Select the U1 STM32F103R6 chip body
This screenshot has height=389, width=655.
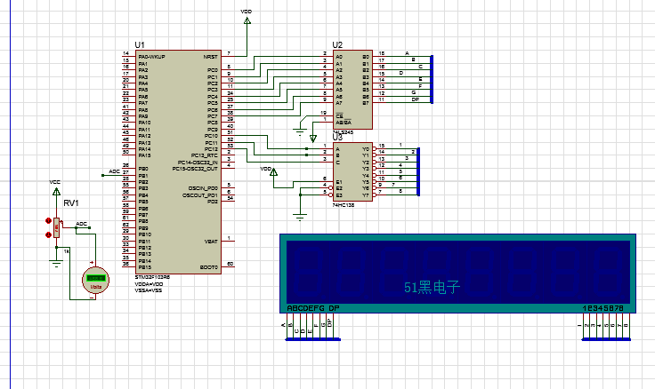pos(178,162)
